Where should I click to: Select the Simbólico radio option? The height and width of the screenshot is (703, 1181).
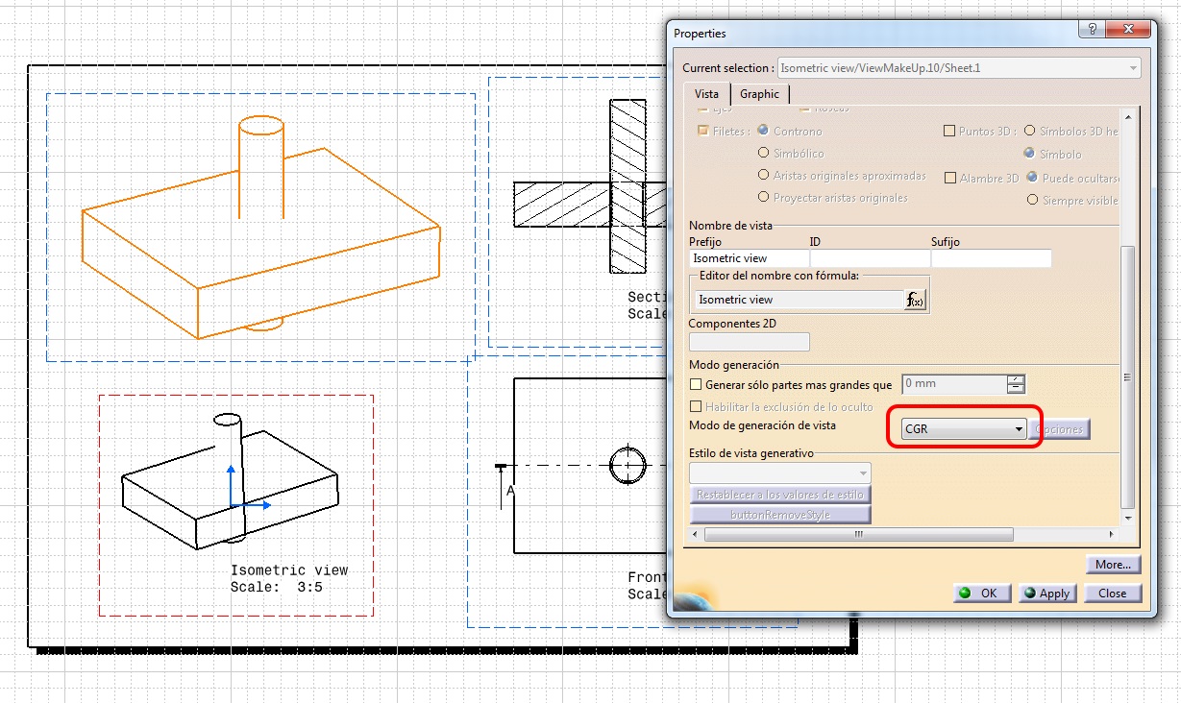764,153
